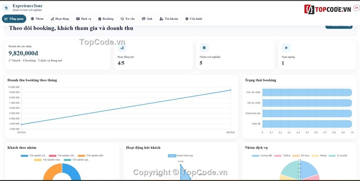This screenshot has width=360, height=181.
Task: Click the Chờ xác nhận bar
Action: coord(307,93)
